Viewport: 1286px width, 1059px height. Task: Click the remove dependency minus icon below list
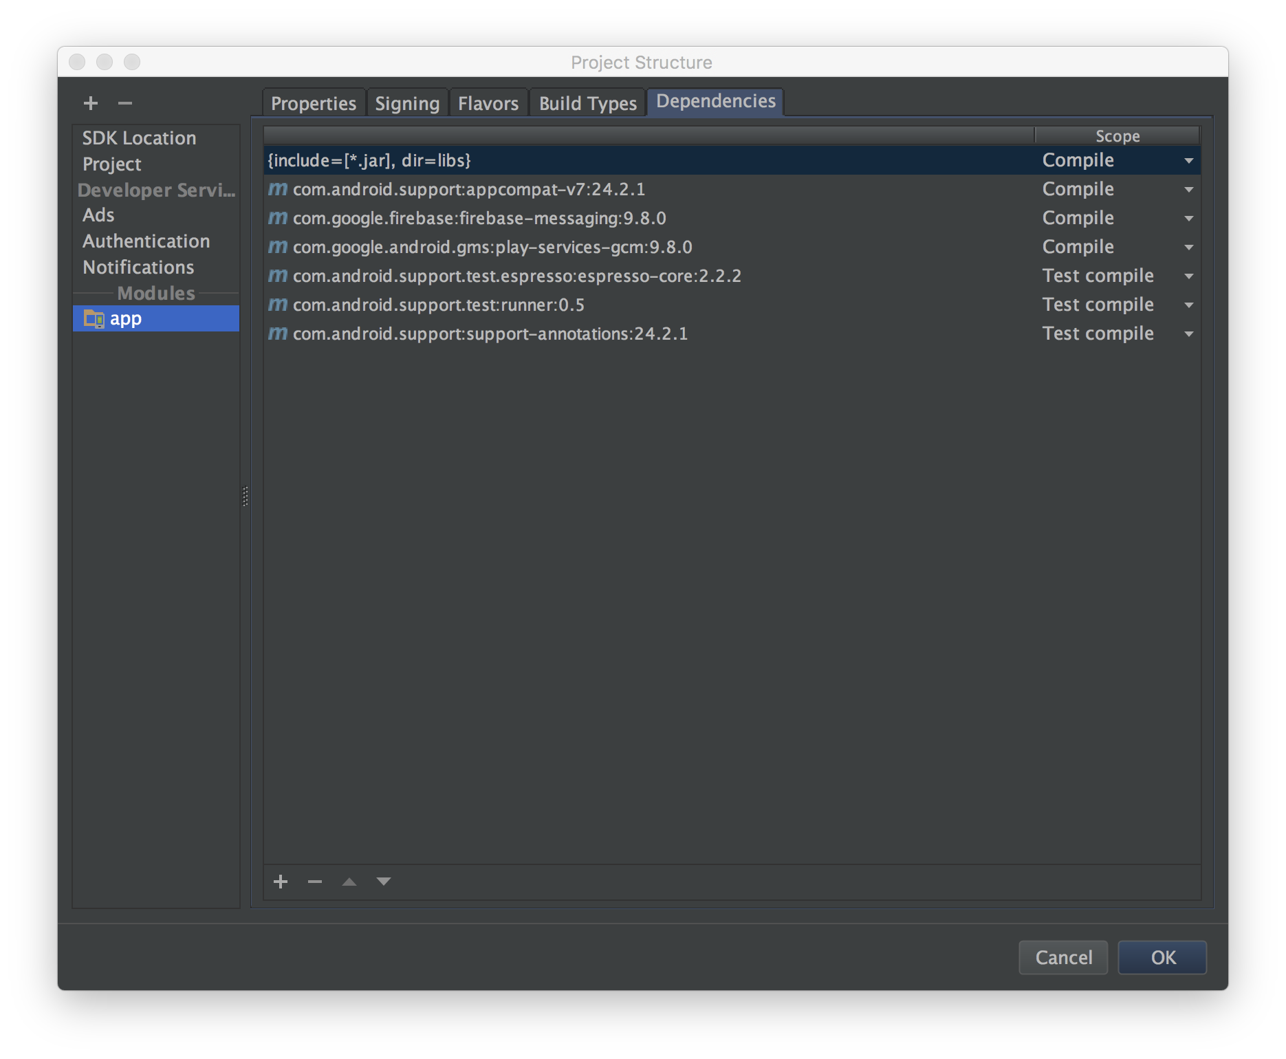315,882
